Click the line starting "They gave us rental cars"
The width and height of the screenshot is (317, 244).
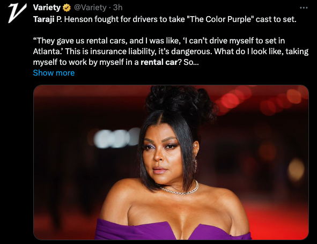point(159,41)
